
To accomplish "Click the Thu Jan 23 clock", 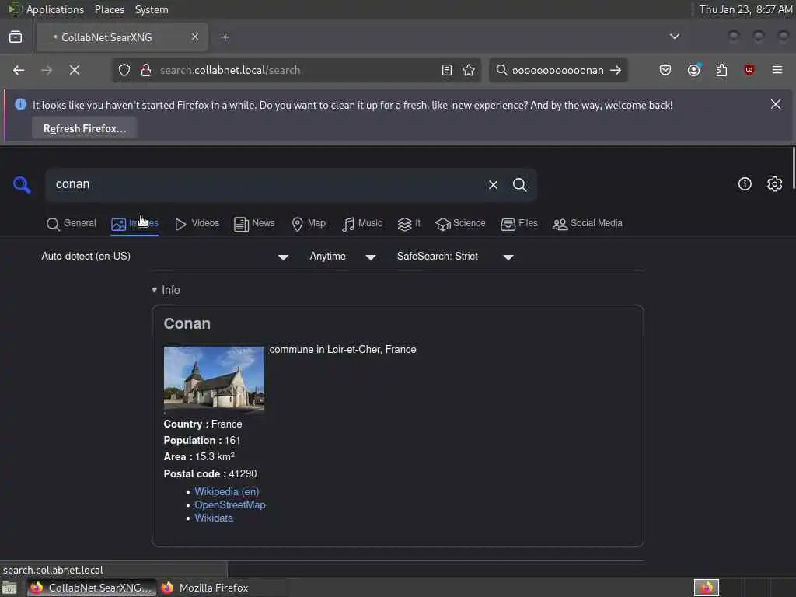I will 745,9.
